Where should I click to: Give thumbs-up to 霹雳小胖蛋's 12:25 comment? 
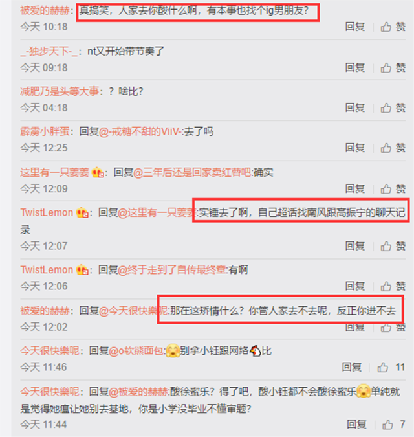coord(393,148)
